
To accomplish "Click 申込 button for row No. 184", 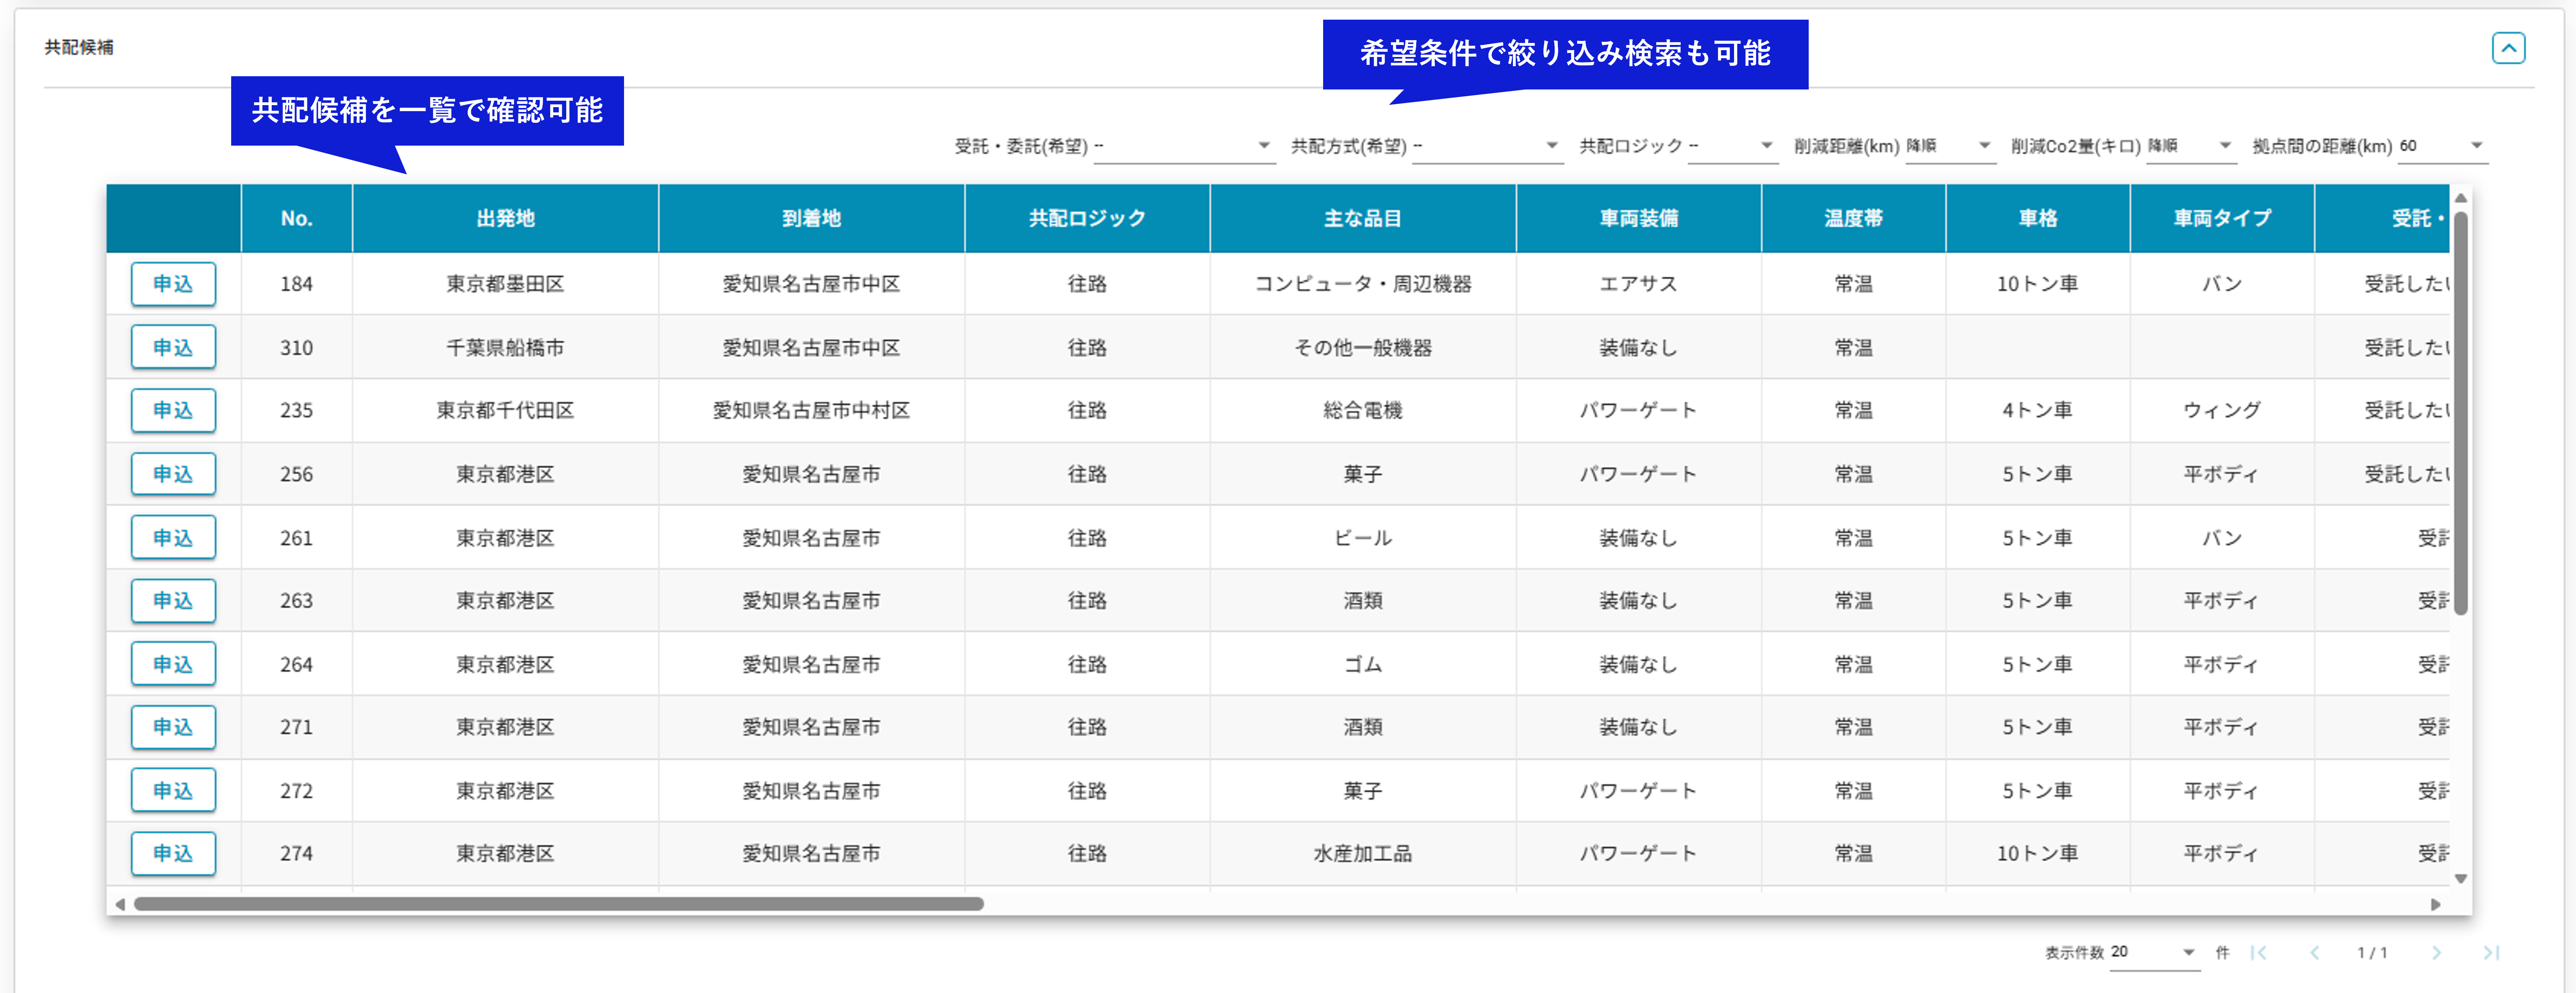I will click(173, 284).
